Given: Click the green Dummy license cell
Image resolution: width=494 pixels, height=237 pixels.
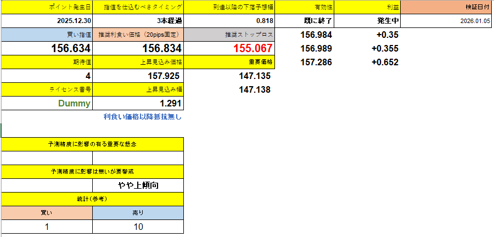Looking at the screenshot, I should pyautogui.click(x=47, y=103).
